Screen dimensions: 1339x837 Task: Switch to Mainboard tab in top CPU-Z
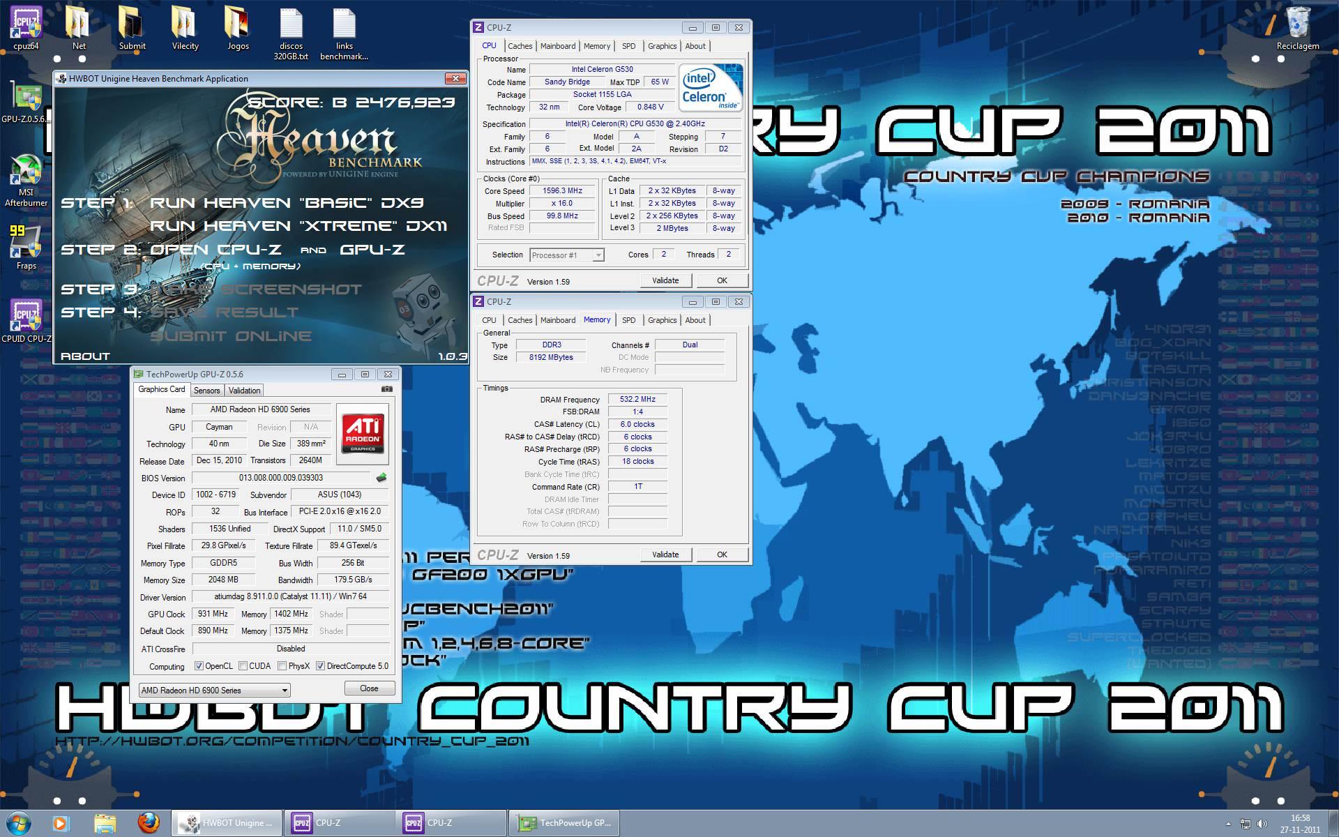(558, 46)
